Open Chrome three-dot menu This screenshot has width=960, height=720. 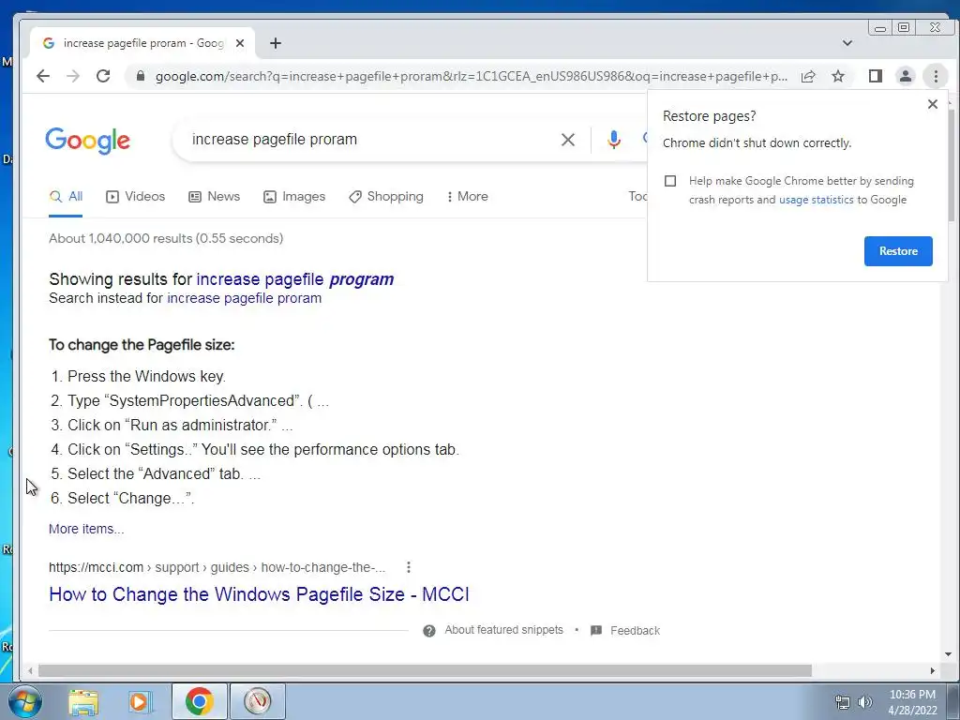(936, 76)
